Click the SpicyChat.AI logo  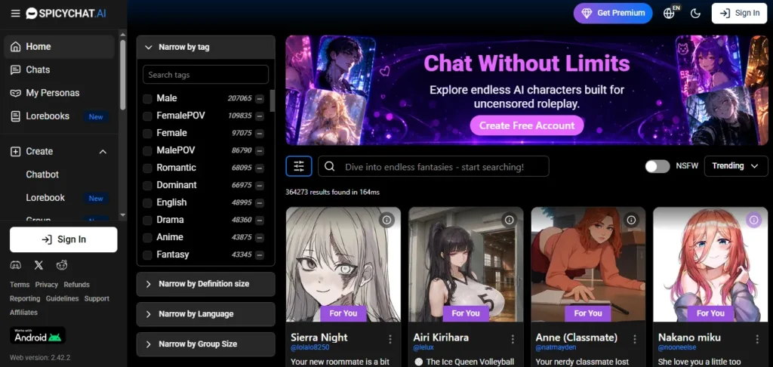click(x=66, y=14)
